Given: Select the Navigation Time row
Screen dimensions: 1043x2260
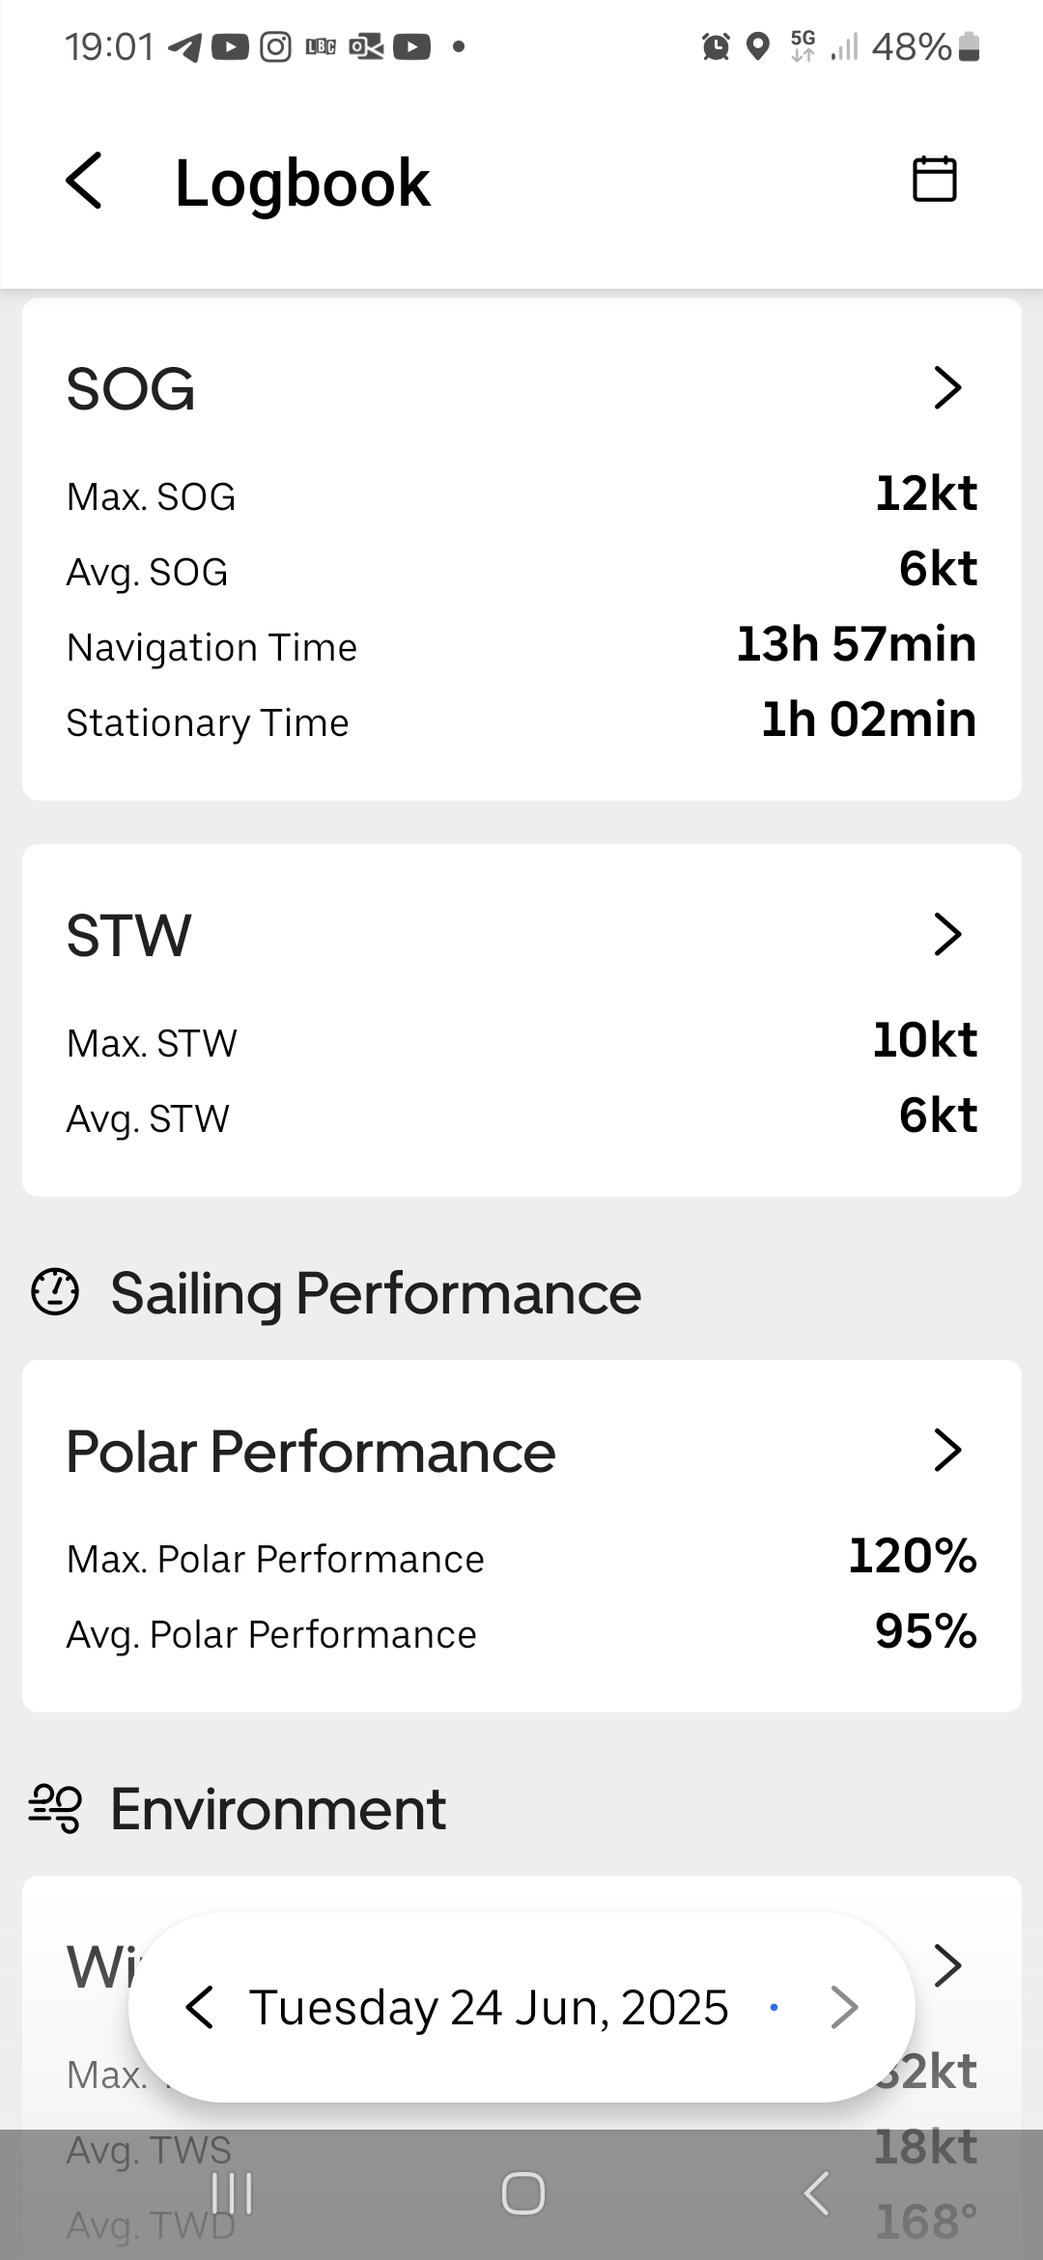Looking at the screenshot, I should point(521,646).
